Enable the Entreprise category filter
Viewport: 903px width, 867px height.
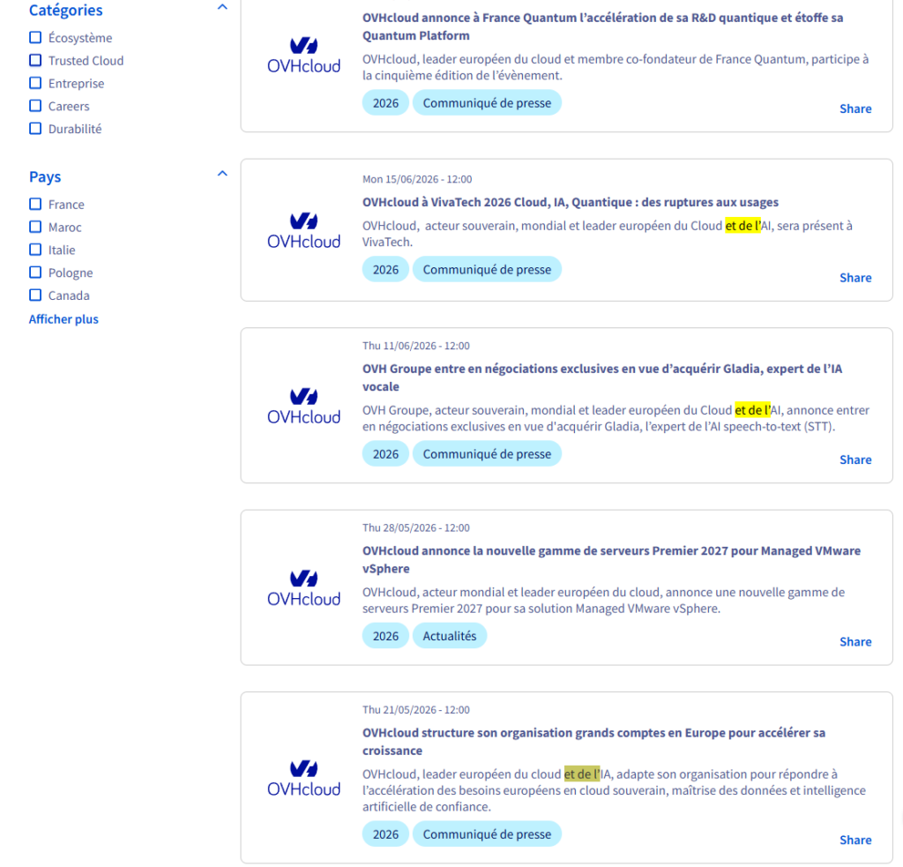(x=35, y=83)
